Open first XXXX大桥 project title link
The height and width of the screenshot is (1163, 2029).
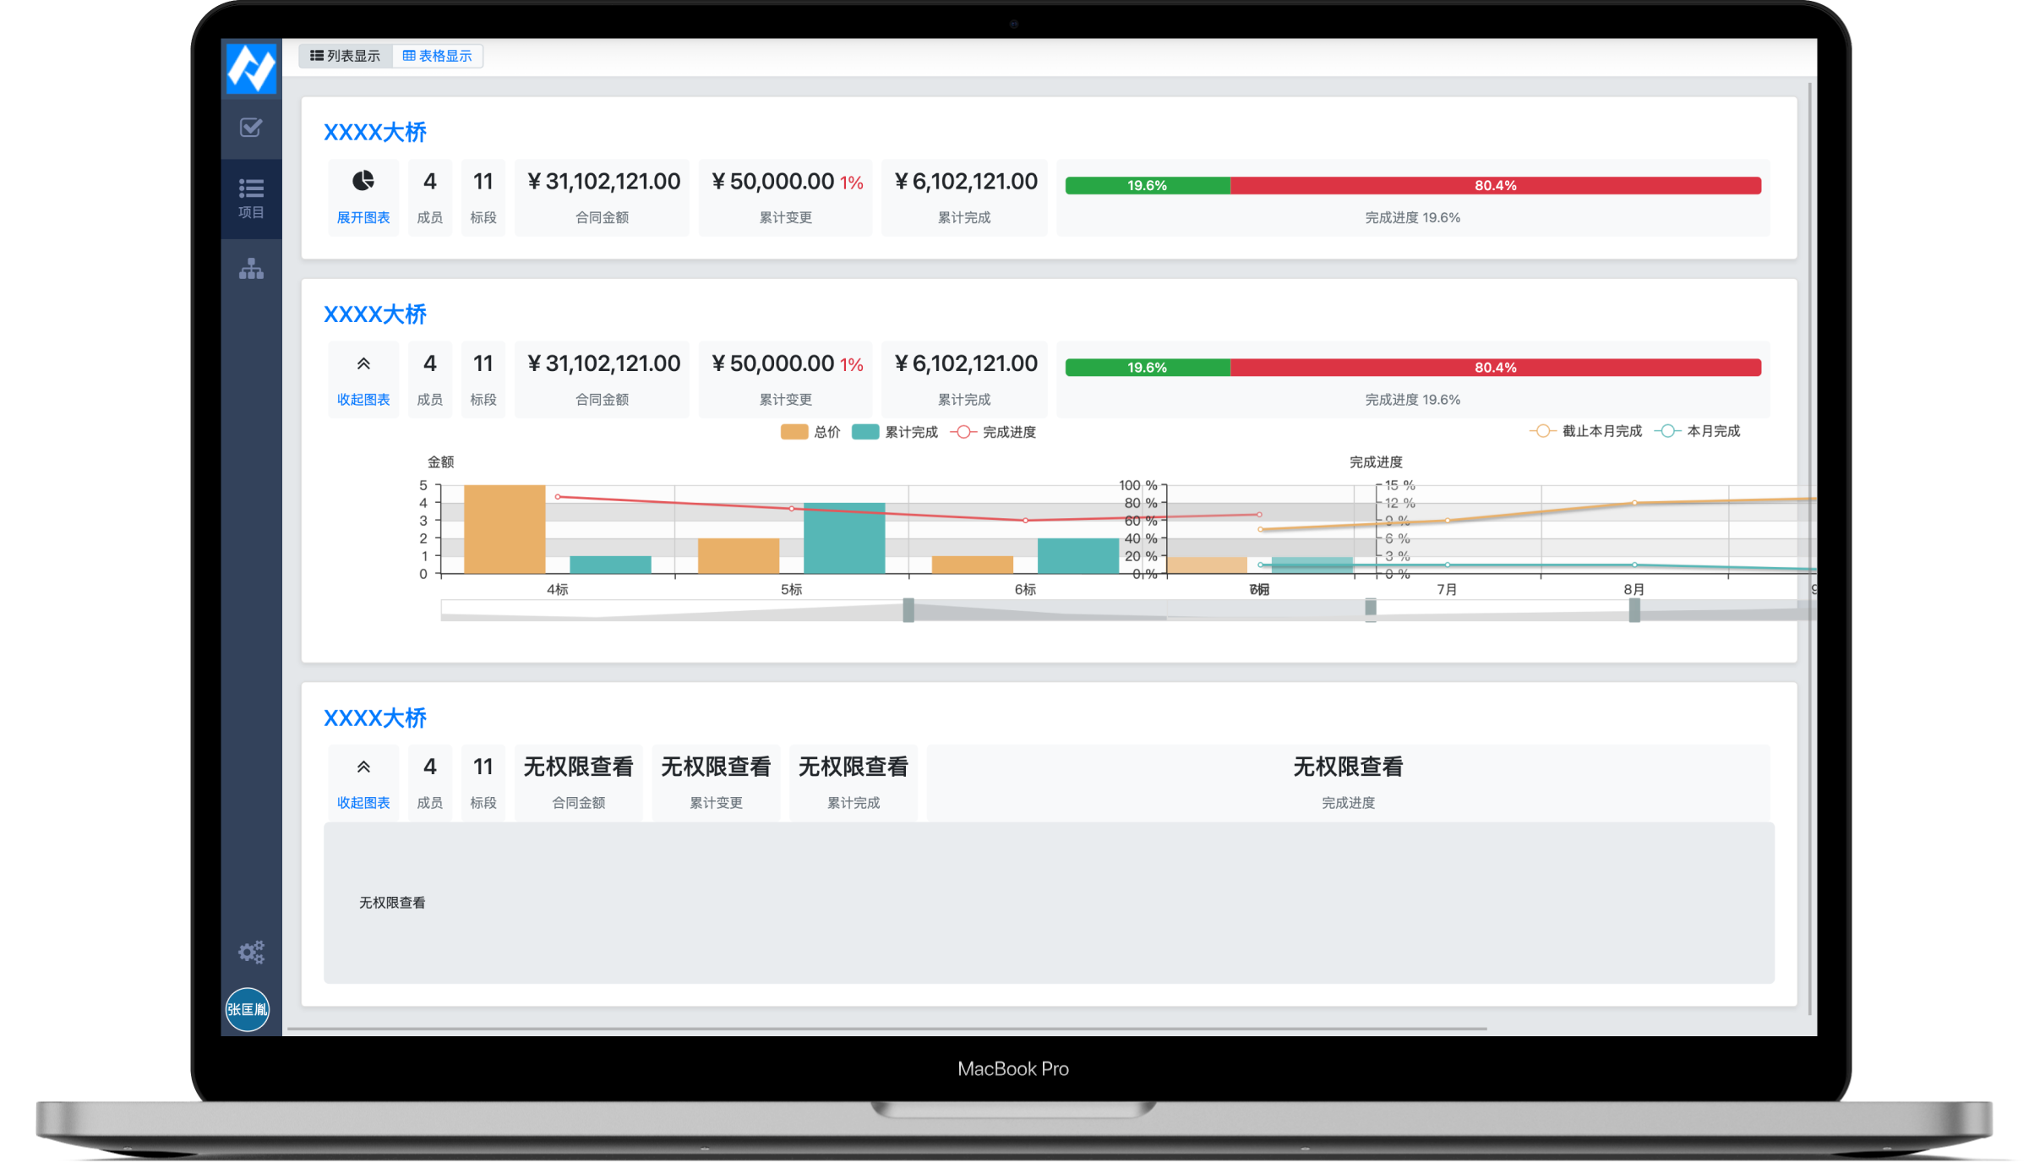[x=375, y=132]
